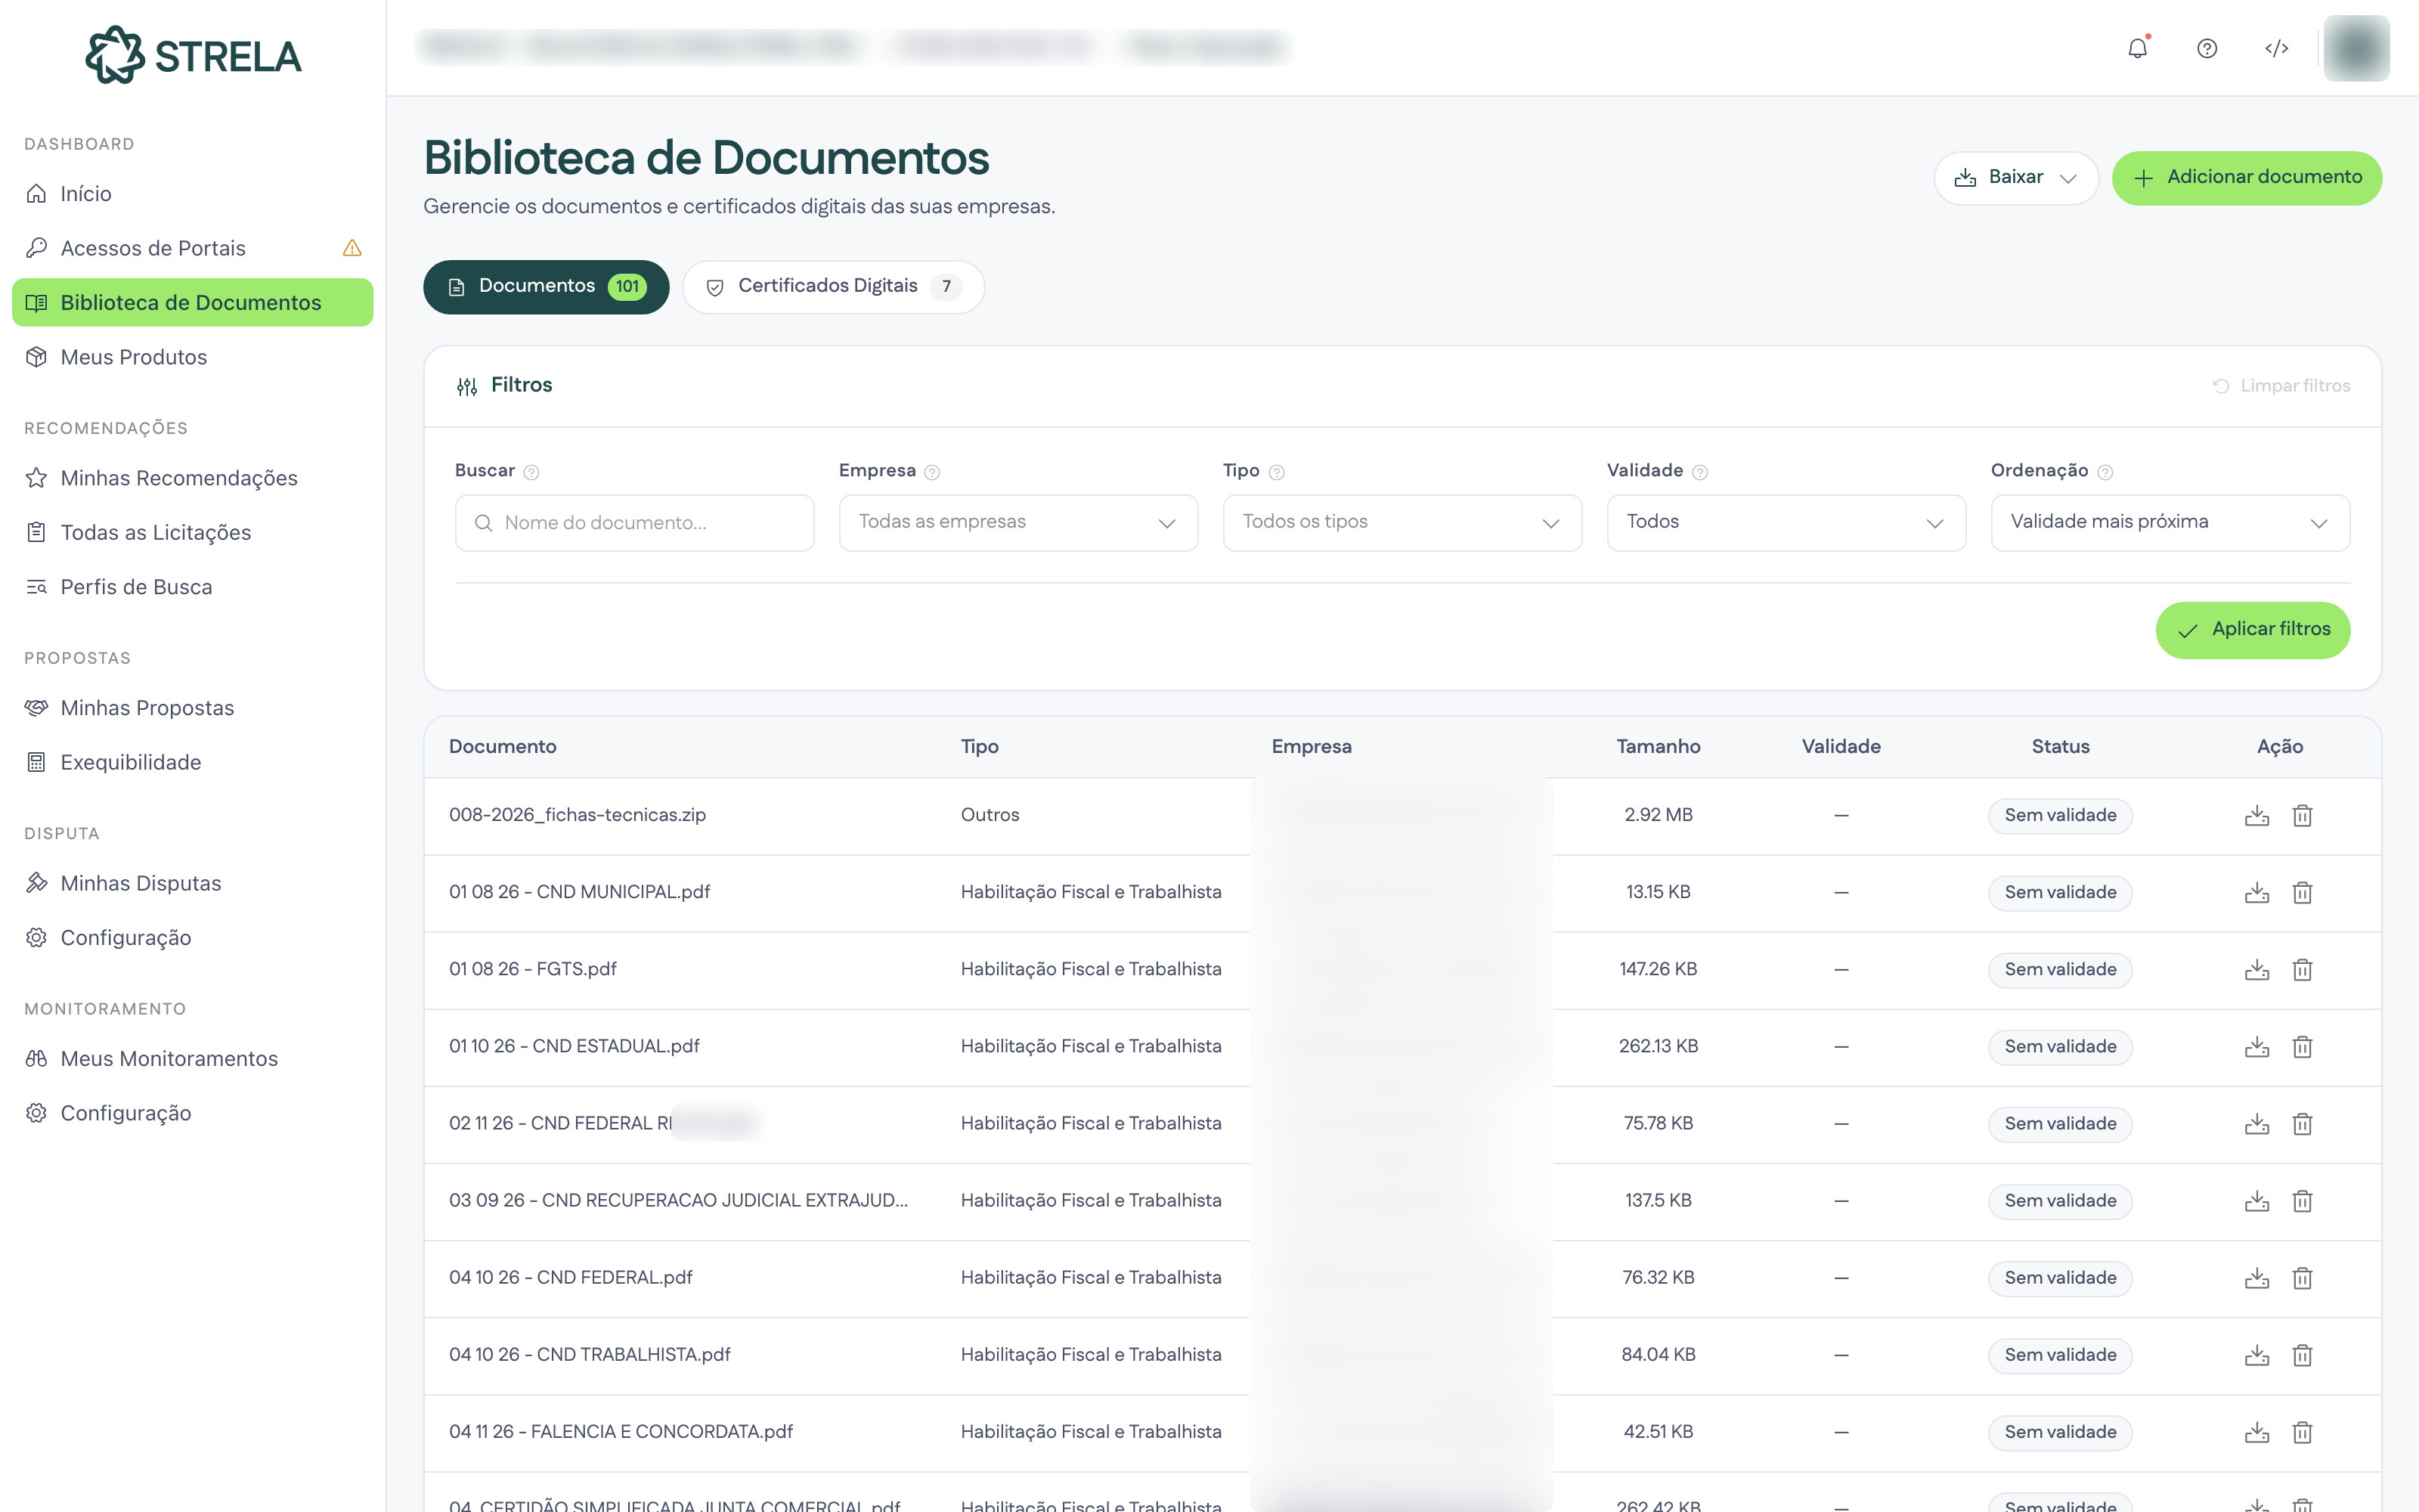Click the Validade column header
Screen dimensions: 2419x1512
click(1840, 747)
